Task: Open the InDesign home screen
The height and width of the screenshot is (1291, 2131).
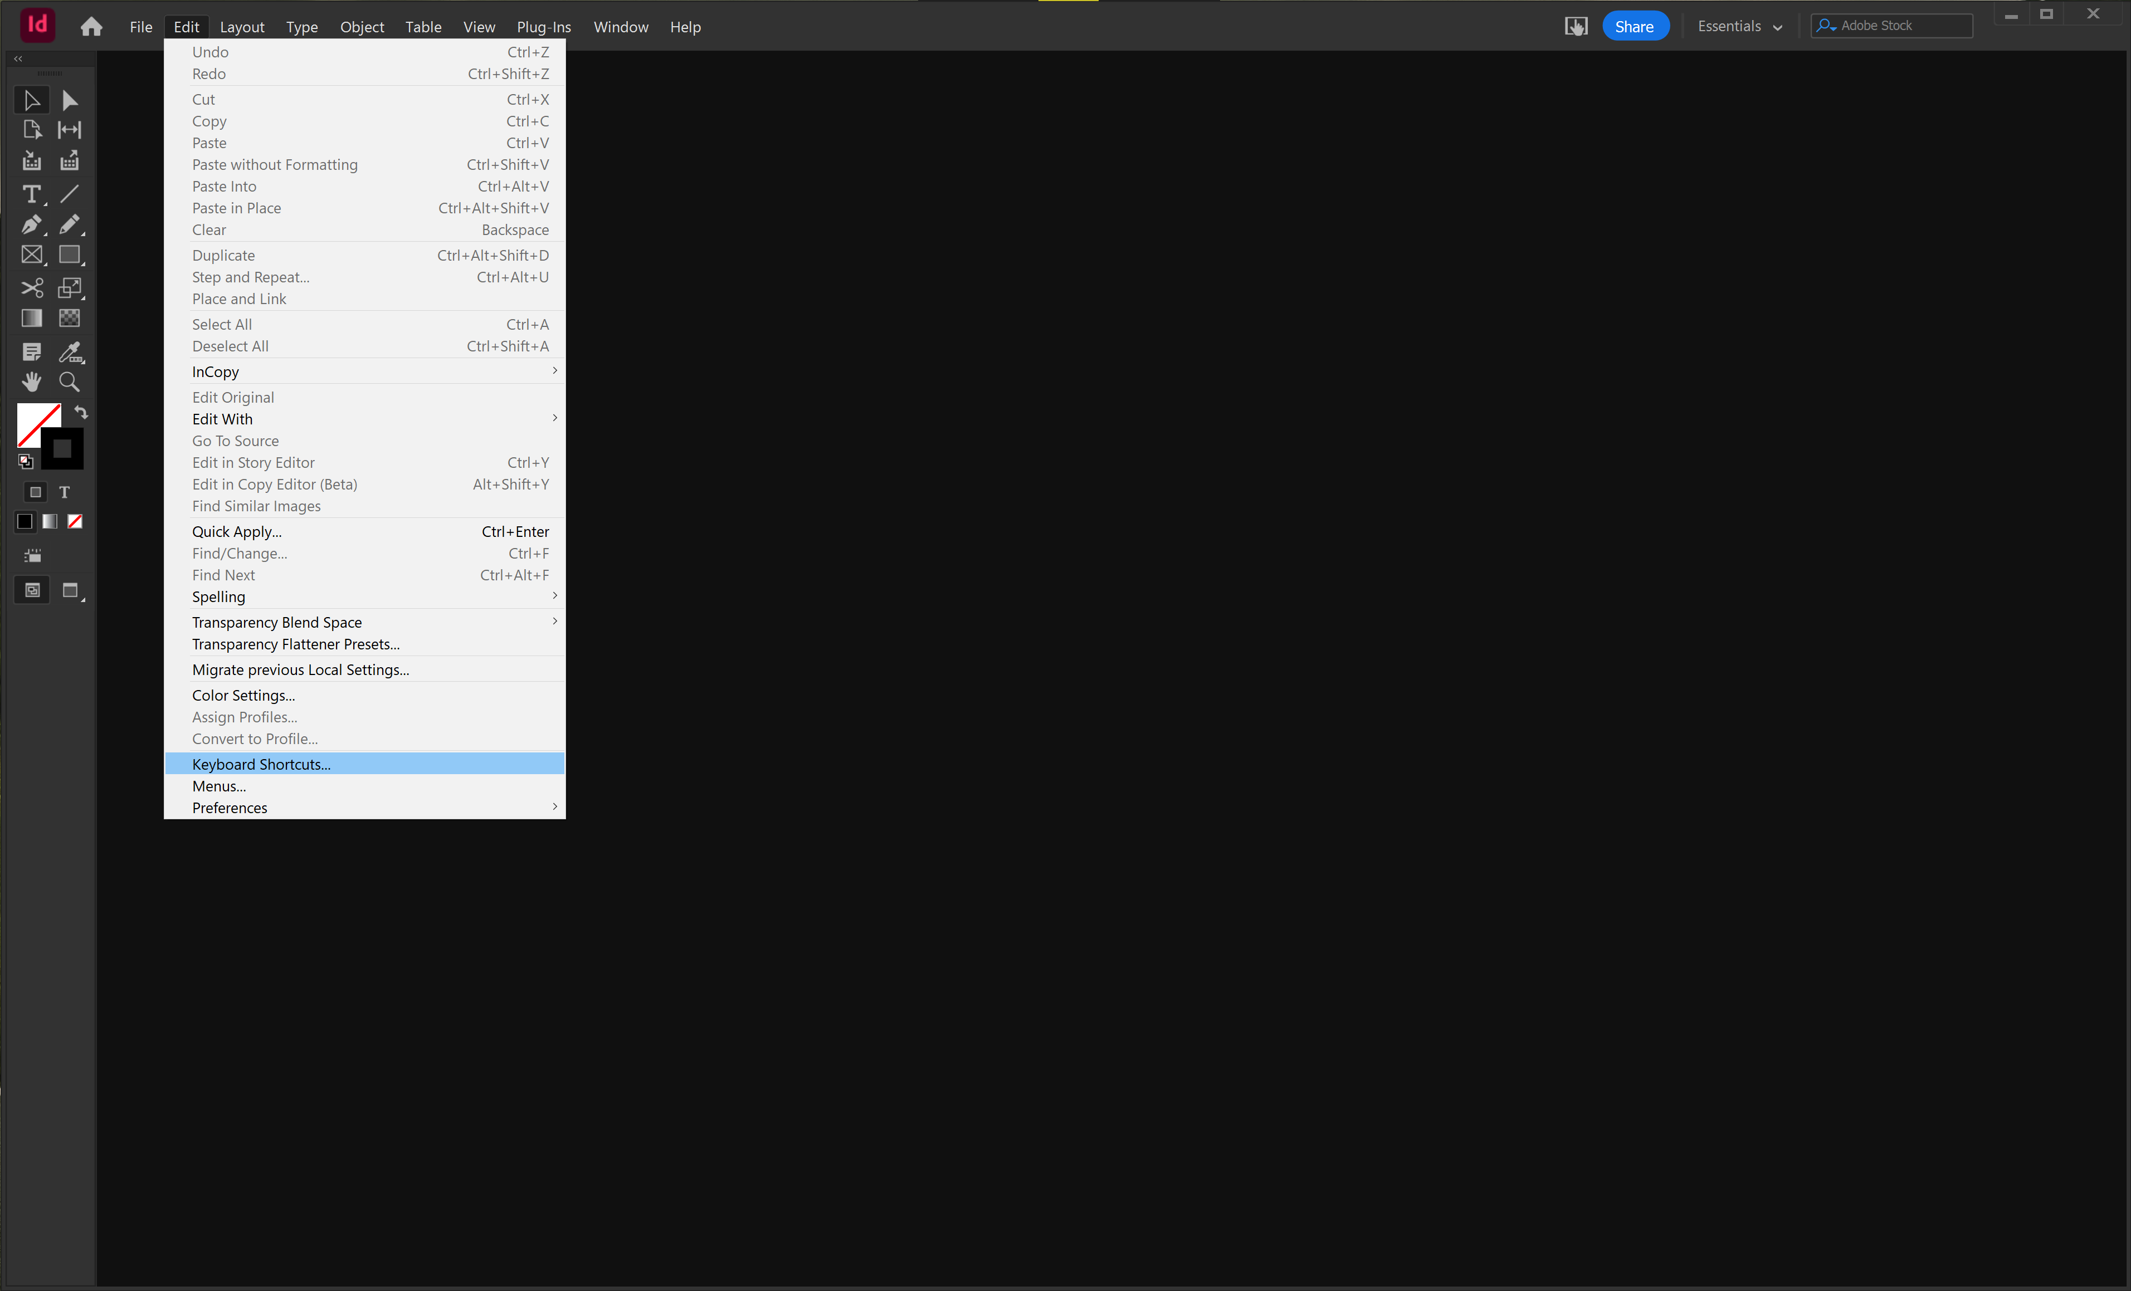Action: (x=91, y=26)
